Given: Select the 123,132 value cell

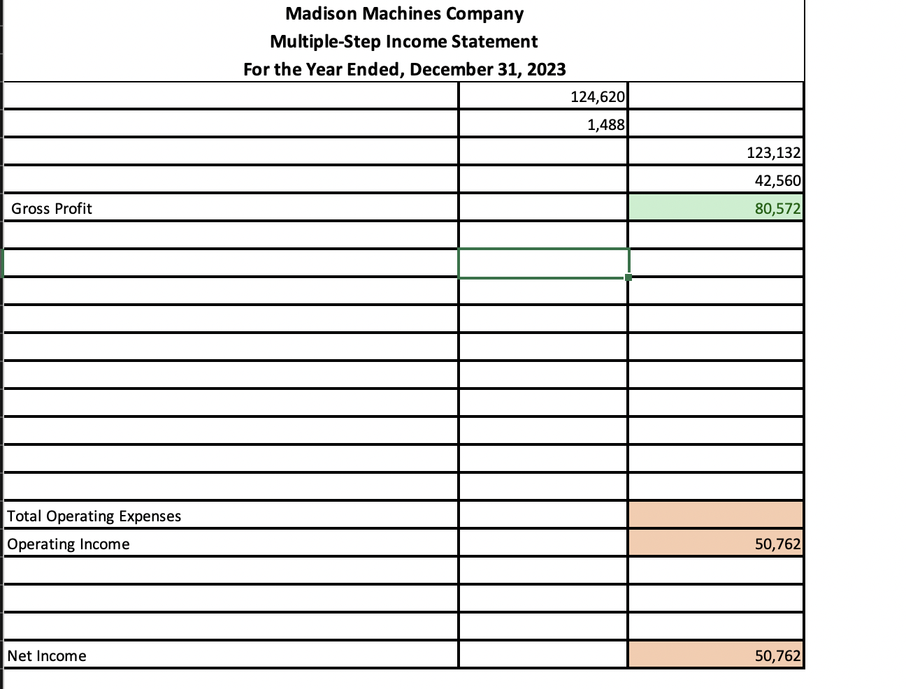Looking at the screenshot, I should pyautogui.click(x=716, y=152).
